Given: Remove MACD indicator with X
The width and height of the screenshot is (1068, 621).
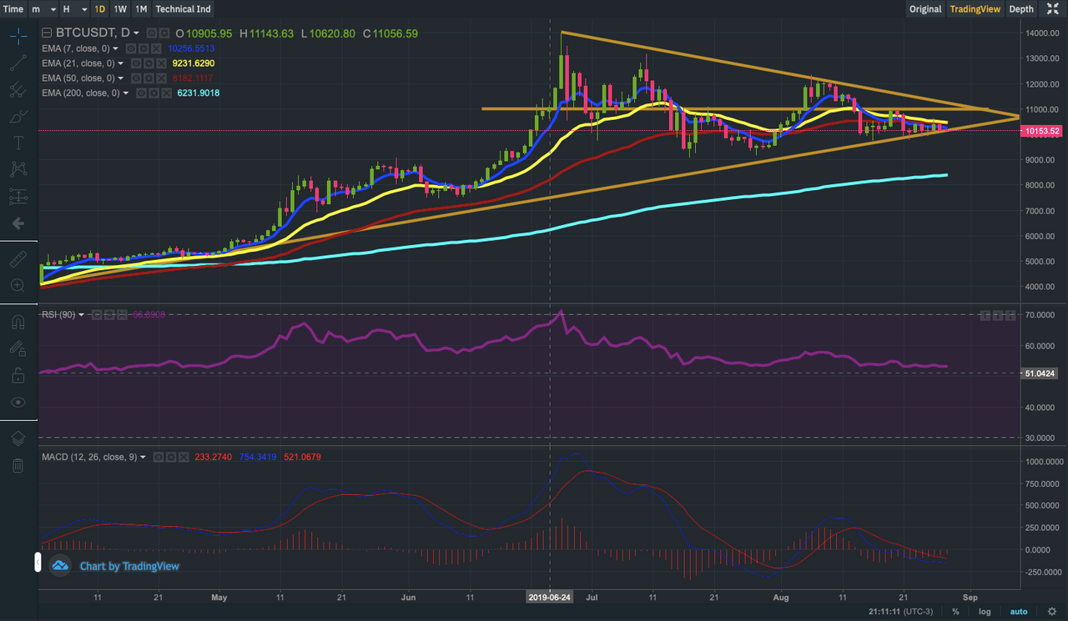Looking at the screenshot, I should (x=184, y=458).
